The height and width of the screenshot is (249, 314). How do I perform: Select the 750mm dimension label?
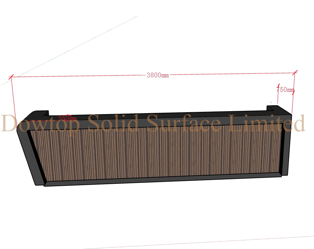(x=286, y=89)
